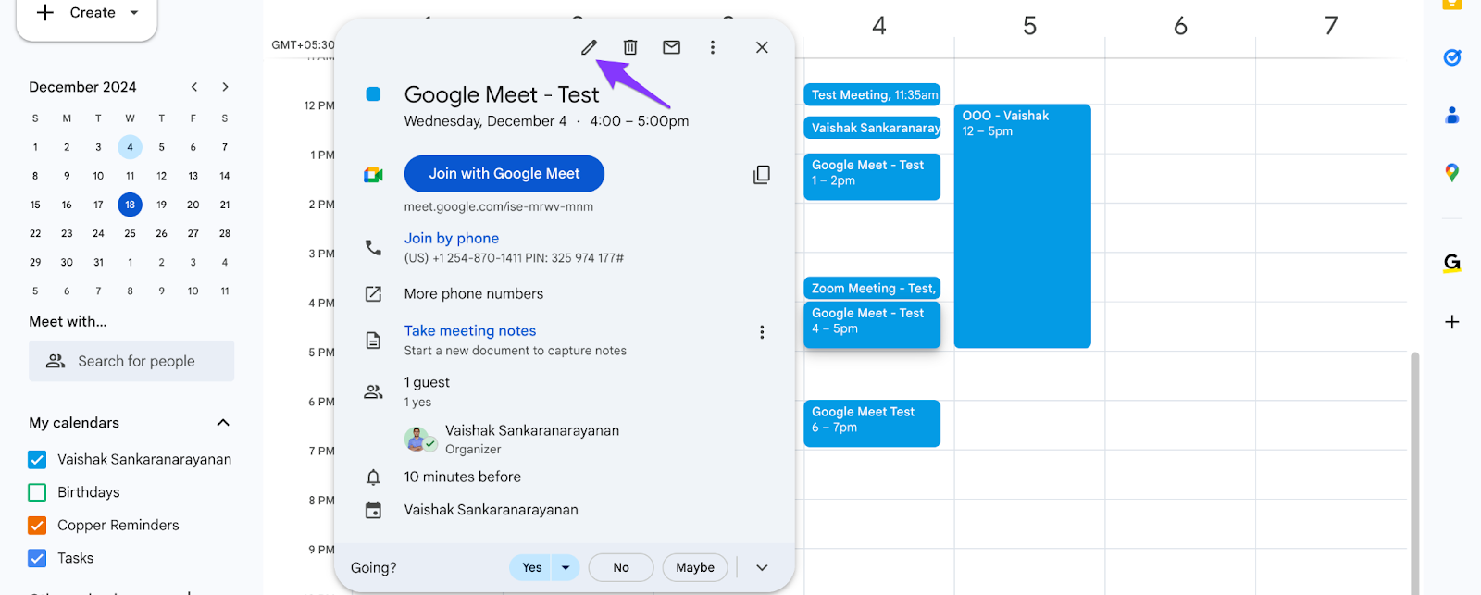Click the meet.google.com/ise-mrwv-mnm link text
The height and width of the screenshot is (595, 1481).
coord(499,207)
